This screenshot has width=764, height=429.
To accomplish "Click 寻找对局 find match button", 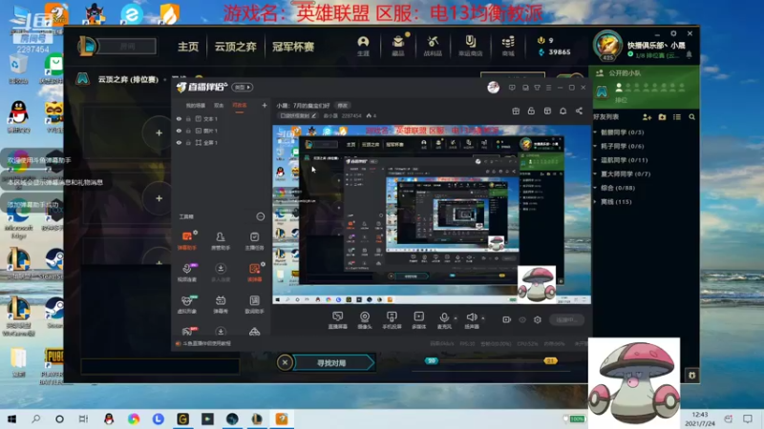I will click(x=331, y=363).
